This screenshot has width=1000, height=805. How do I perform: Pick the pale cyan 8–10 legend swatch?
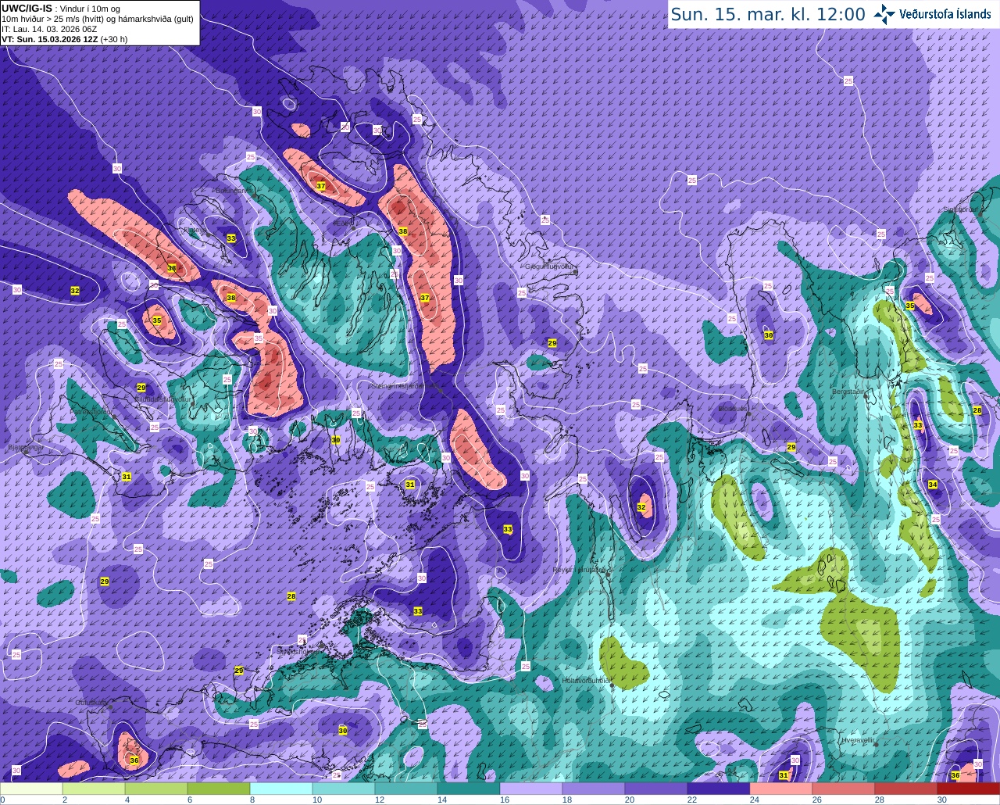[281, 789]
